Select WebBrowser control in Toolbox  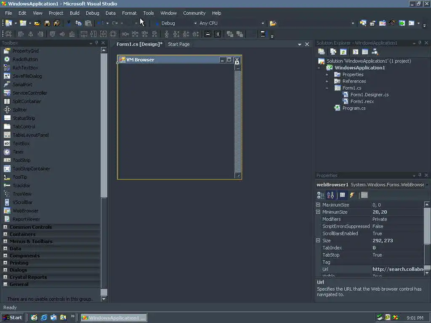tap(26, 211)
